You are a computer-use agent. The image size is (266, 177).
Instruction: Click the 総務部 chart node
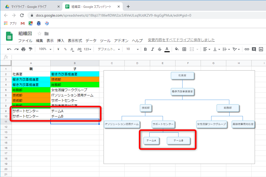coord(228,108)
